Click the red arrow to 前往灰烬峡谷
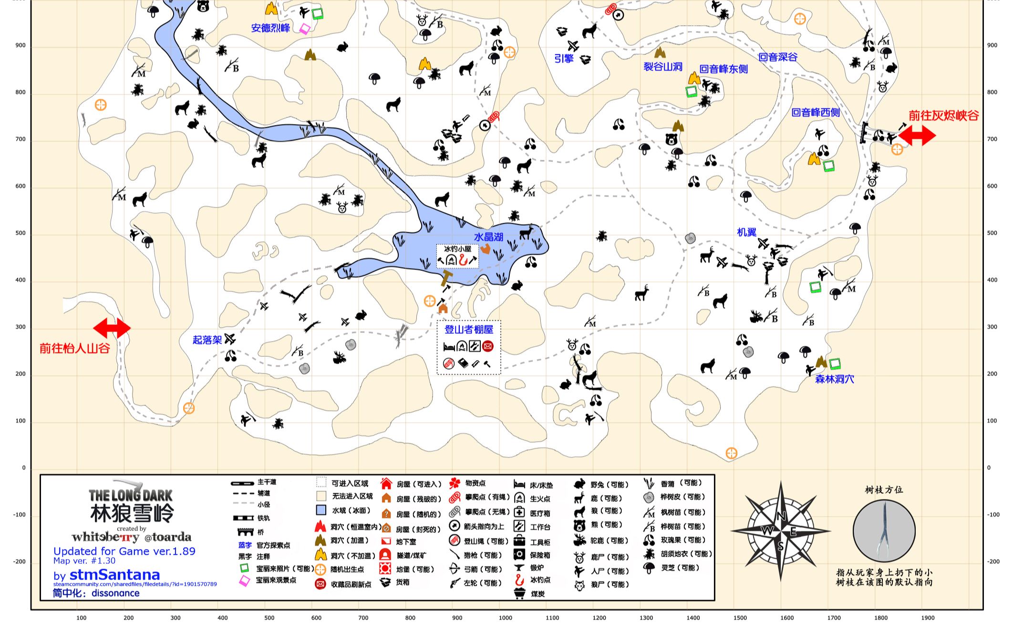The width and height of the screenshot is (1013, 633). click(x=917, y=135)
